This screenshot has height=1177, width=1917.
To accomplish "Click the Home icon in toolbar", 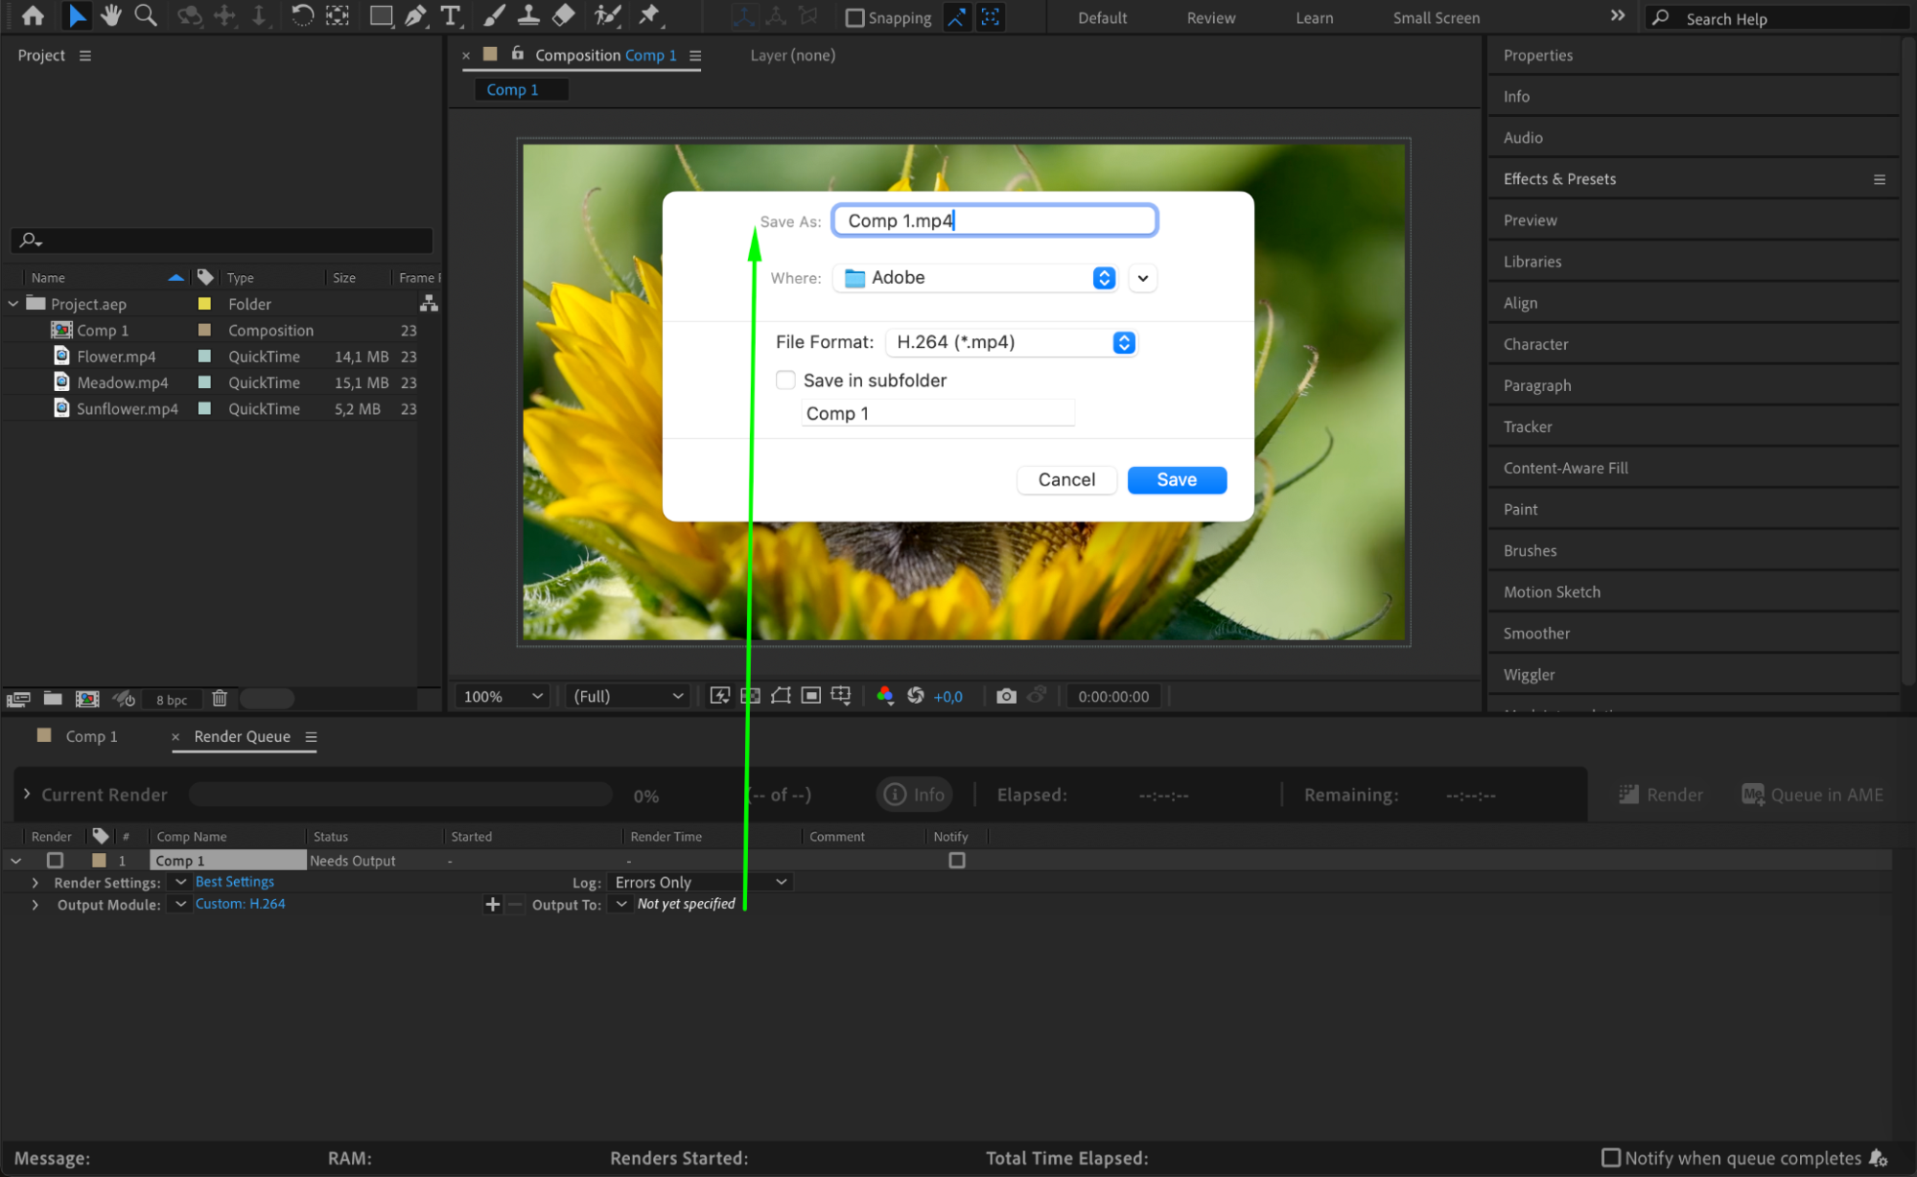I will pos(33,15).
